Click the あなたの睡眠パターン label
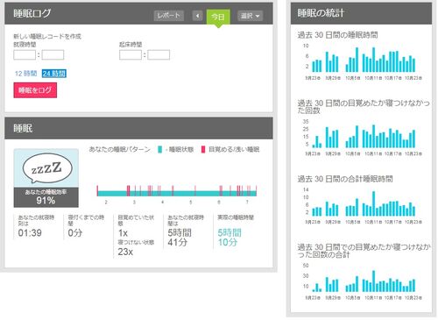 [x=119, y=149]
